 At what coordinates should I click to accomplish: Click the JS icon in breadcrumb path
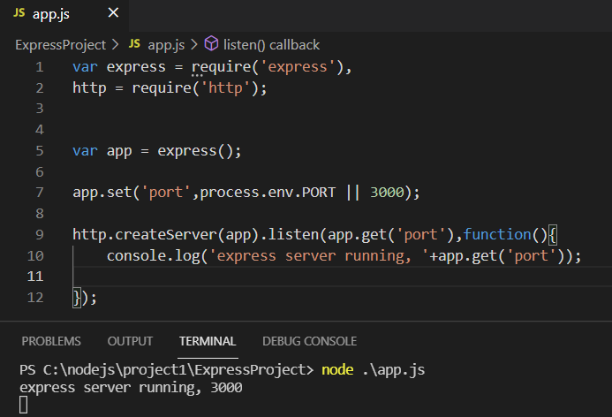[x=134, y=43]
